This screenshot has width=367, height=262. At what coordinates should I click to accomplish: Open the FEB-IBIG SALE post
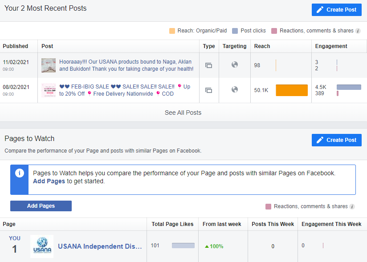tap(124, 90)
